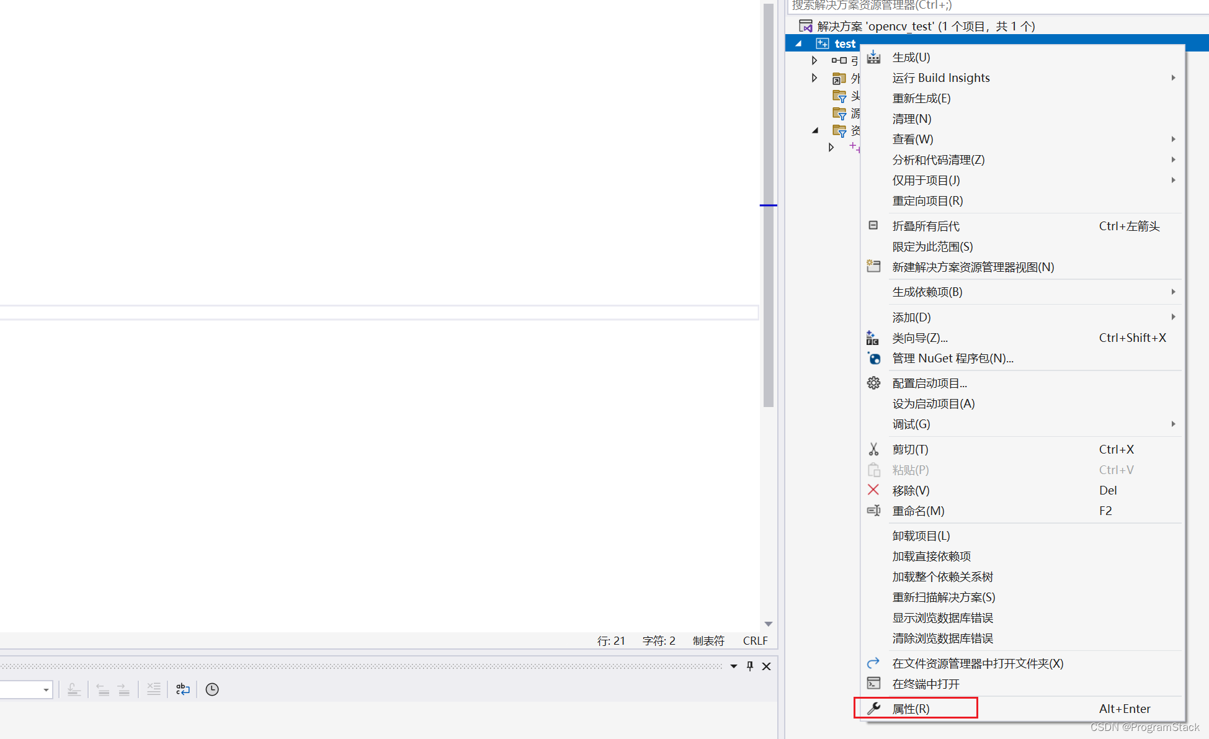Image resolution: width=1209 pixels, height=739 pixels.
Task: Click the Clear All icon in output toolbar
Action: [x=154, y=689]
